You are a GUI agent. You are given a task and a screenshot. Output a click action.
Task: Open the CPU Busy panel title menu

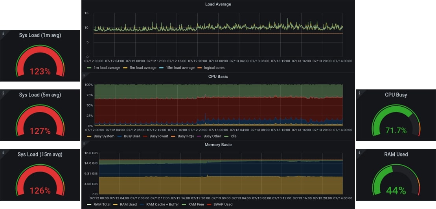click(396, 95)
